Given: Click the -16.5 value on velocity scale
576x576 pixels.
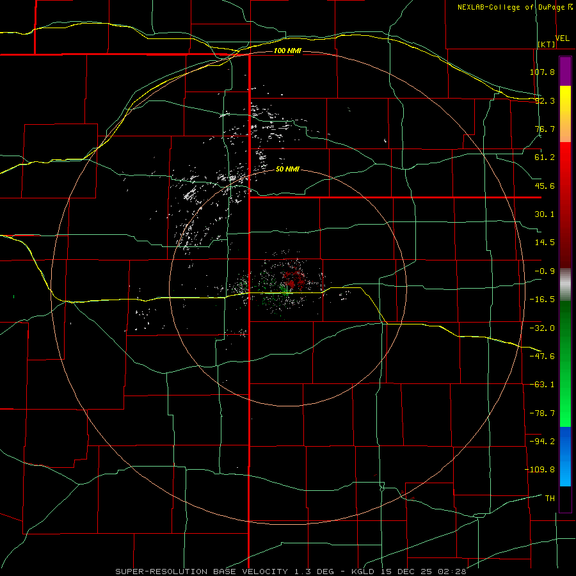Looking at the screenshot, I should [542, 300].
